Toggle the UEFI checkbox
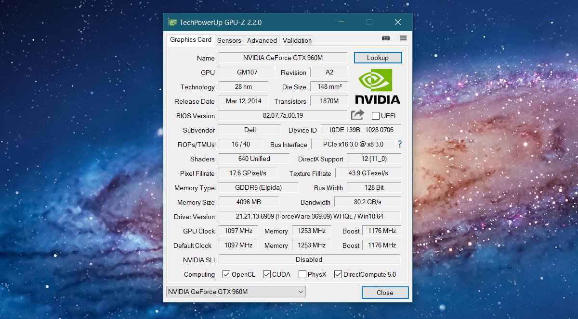This screenshot has width=578, height=319. 376,116
